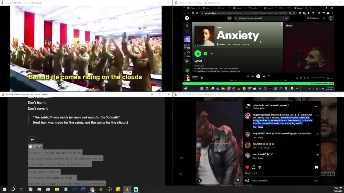
Task: Open File Explorer from the taskbar
Action: click(57, 190)
